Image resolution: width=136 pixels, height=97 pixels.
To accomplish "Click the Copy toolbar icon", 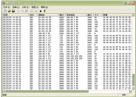I will pos(22,11).
